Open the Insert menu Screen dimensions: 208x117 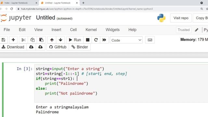click(x=56, y=30)
